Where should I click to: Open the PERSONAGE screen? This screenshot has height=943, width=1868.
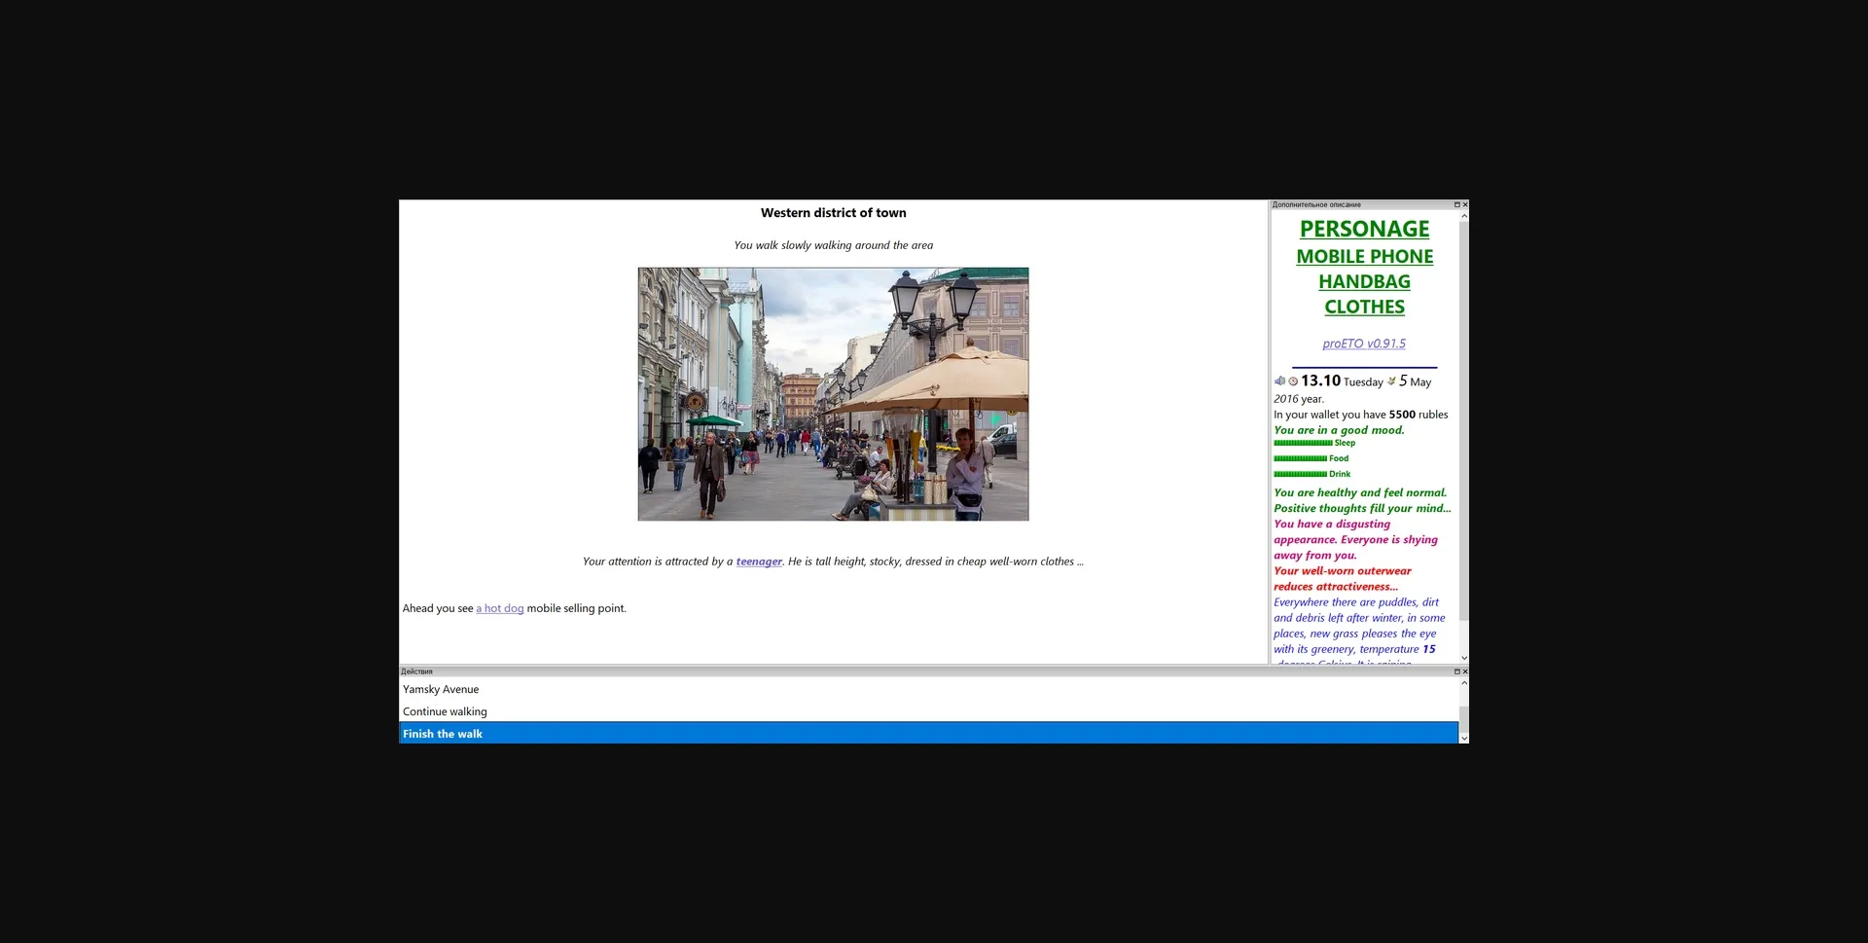point(1364,229)
